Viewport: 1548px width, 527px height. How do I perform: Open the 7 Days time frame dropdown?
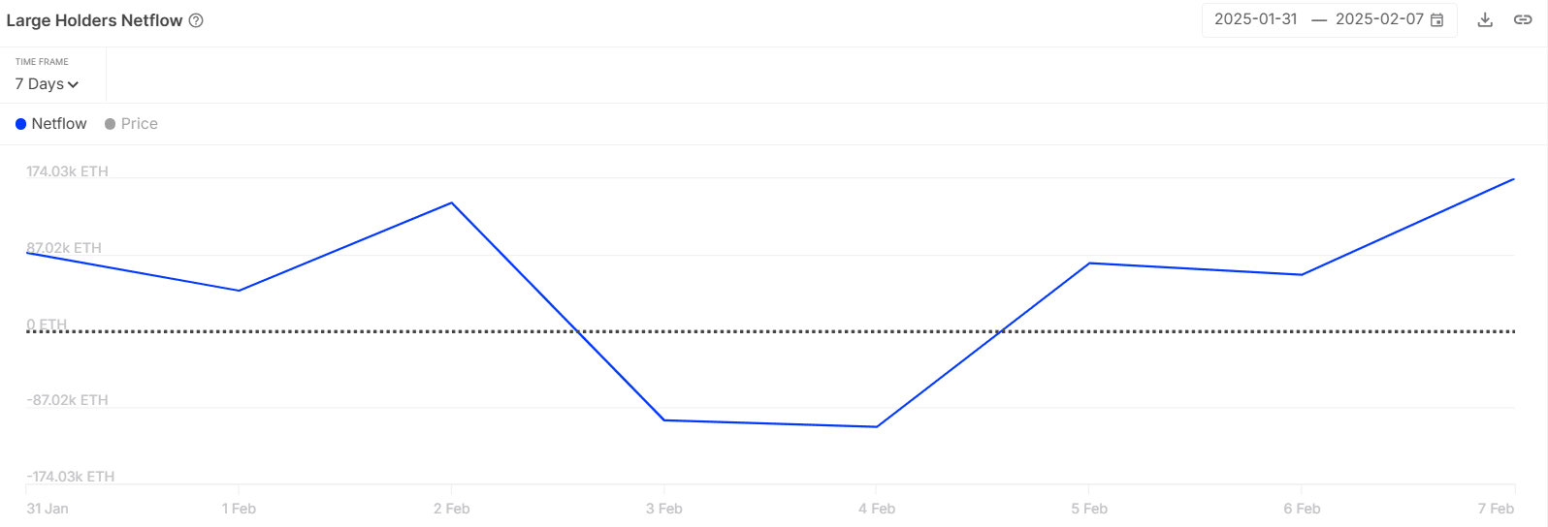coord(47,84)
